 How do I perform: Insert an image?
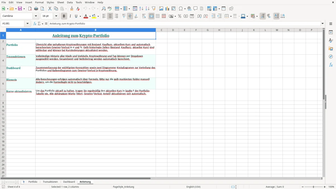point(161,9)
